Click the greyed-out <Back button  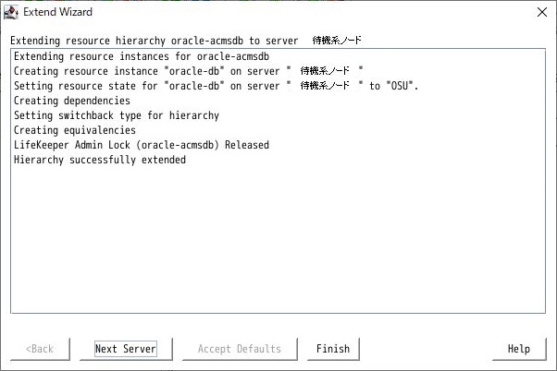coord(40,349)
